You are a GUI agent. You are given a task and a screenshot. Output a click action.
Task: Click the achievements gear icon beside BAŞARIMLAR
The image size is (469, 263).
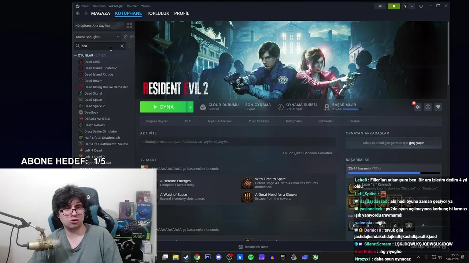click(x=327, y=107)
